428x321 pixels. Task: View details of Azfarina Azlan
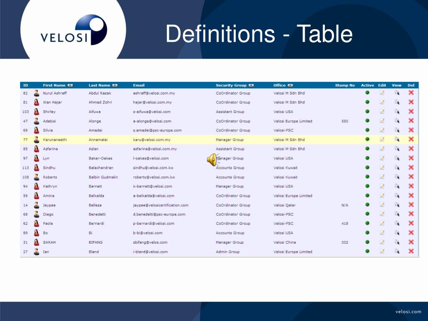pos(397,149)
